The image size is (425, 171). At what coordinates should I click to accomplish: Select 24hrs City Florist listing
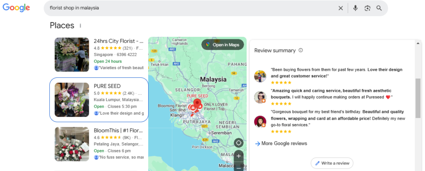click(118, 41)
